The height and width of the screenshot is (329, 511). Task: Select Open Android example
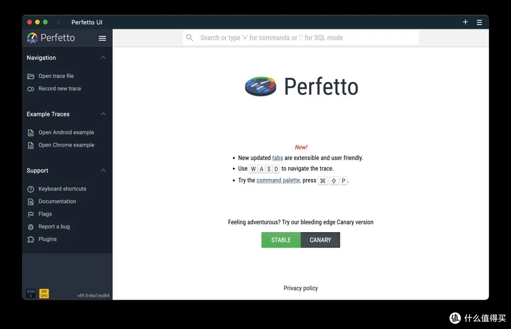[67, 132]
